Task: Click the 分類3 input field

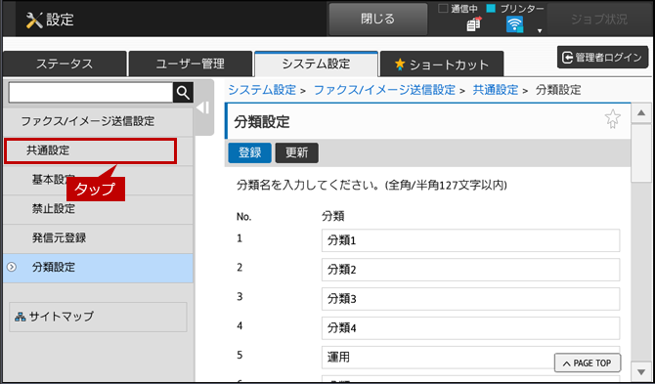Action: (x=471, y=299)
